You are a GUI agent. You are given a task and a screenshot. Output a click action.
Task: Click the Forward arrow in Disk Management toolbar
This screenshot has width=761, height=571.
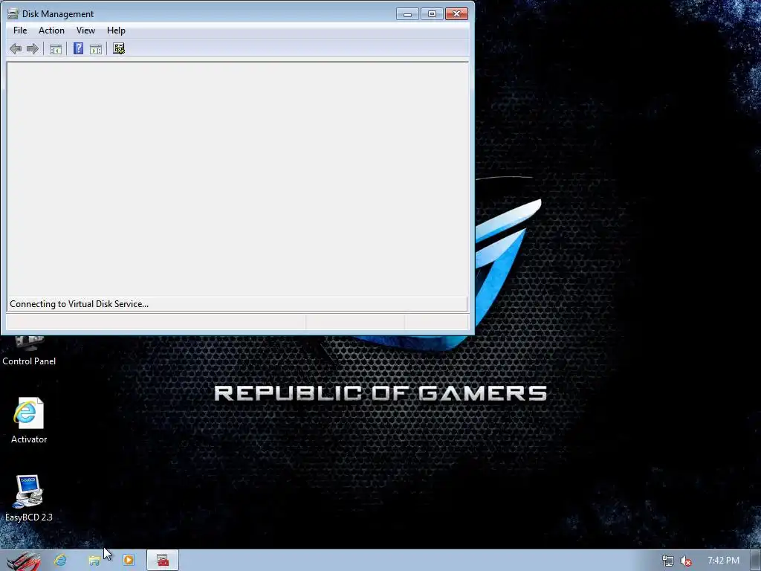point(33,48)
